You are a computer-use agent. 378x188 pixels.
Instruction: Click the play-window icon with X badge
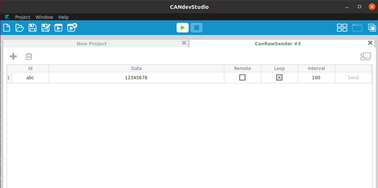72,27
